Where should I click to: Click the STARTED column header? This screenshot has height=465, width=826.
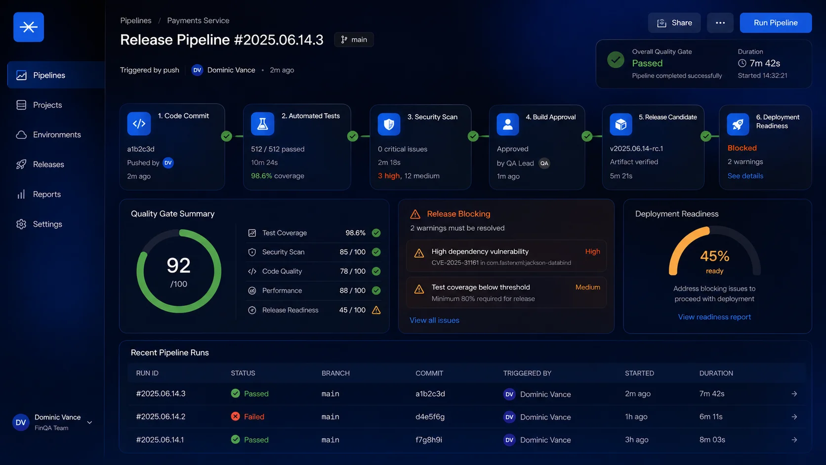pyautogui.click(x=639, y=373)
